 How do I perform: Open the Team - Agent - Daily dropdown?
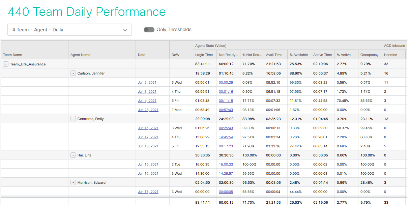(x=69, y=30)
